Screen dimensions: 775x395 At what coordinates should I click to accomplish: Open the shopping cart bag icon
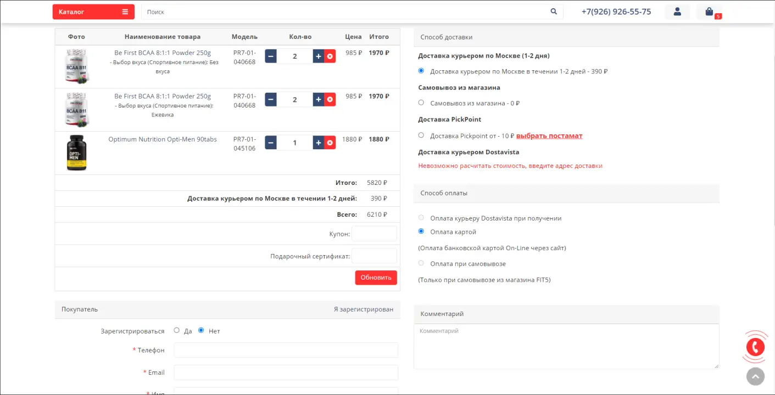coord(710,12)
